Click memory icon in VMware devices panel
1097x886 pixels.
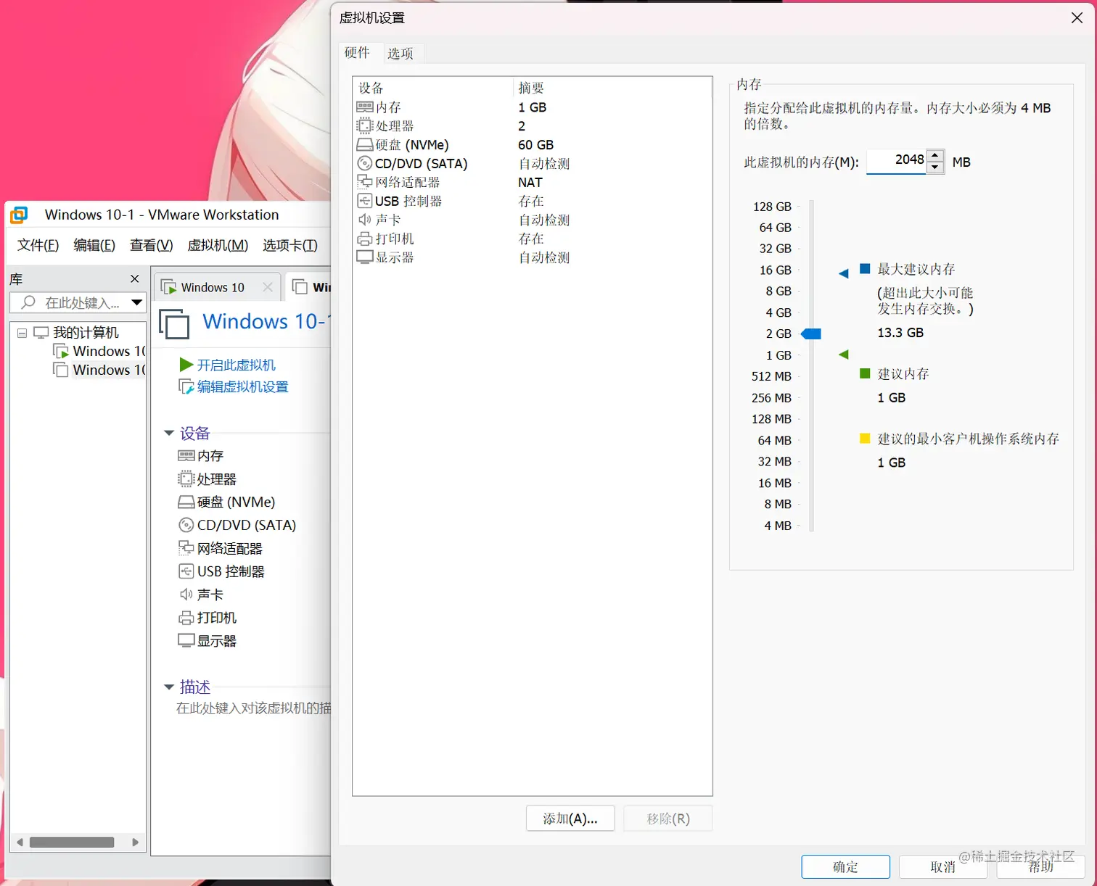(186, 455)
